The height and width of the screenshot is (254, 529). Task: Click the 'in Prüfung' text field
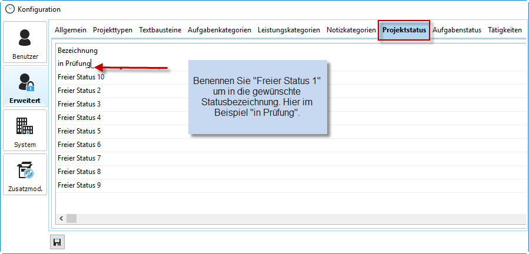[x=74, y=63]
